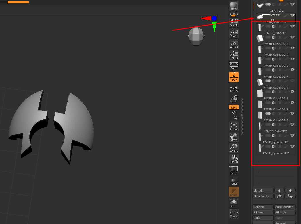
Task: Select the Zoom3D tool
Action: tap(234, 148)
